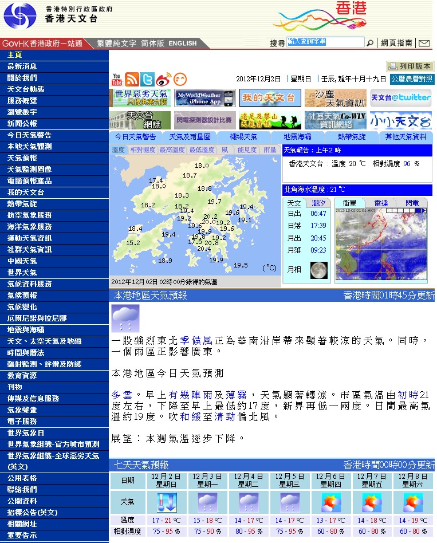The height and width of the screenshot is (543, 437).
Task: Open 公曆農曆對照 link
Action: [412, 79]
